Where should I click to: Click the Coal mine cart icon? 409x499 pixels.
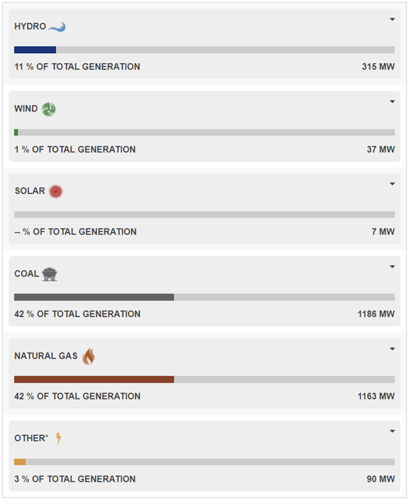[x=50, y=274]
